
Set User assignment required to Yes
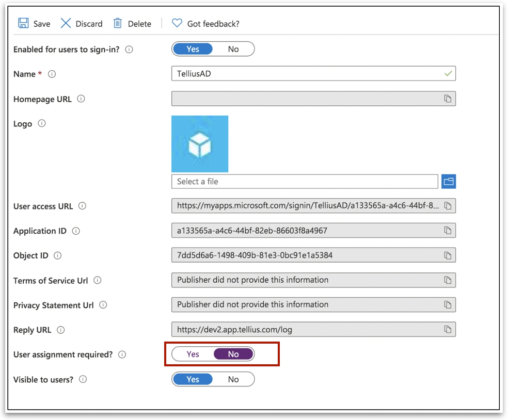click(x=193, y=354)
